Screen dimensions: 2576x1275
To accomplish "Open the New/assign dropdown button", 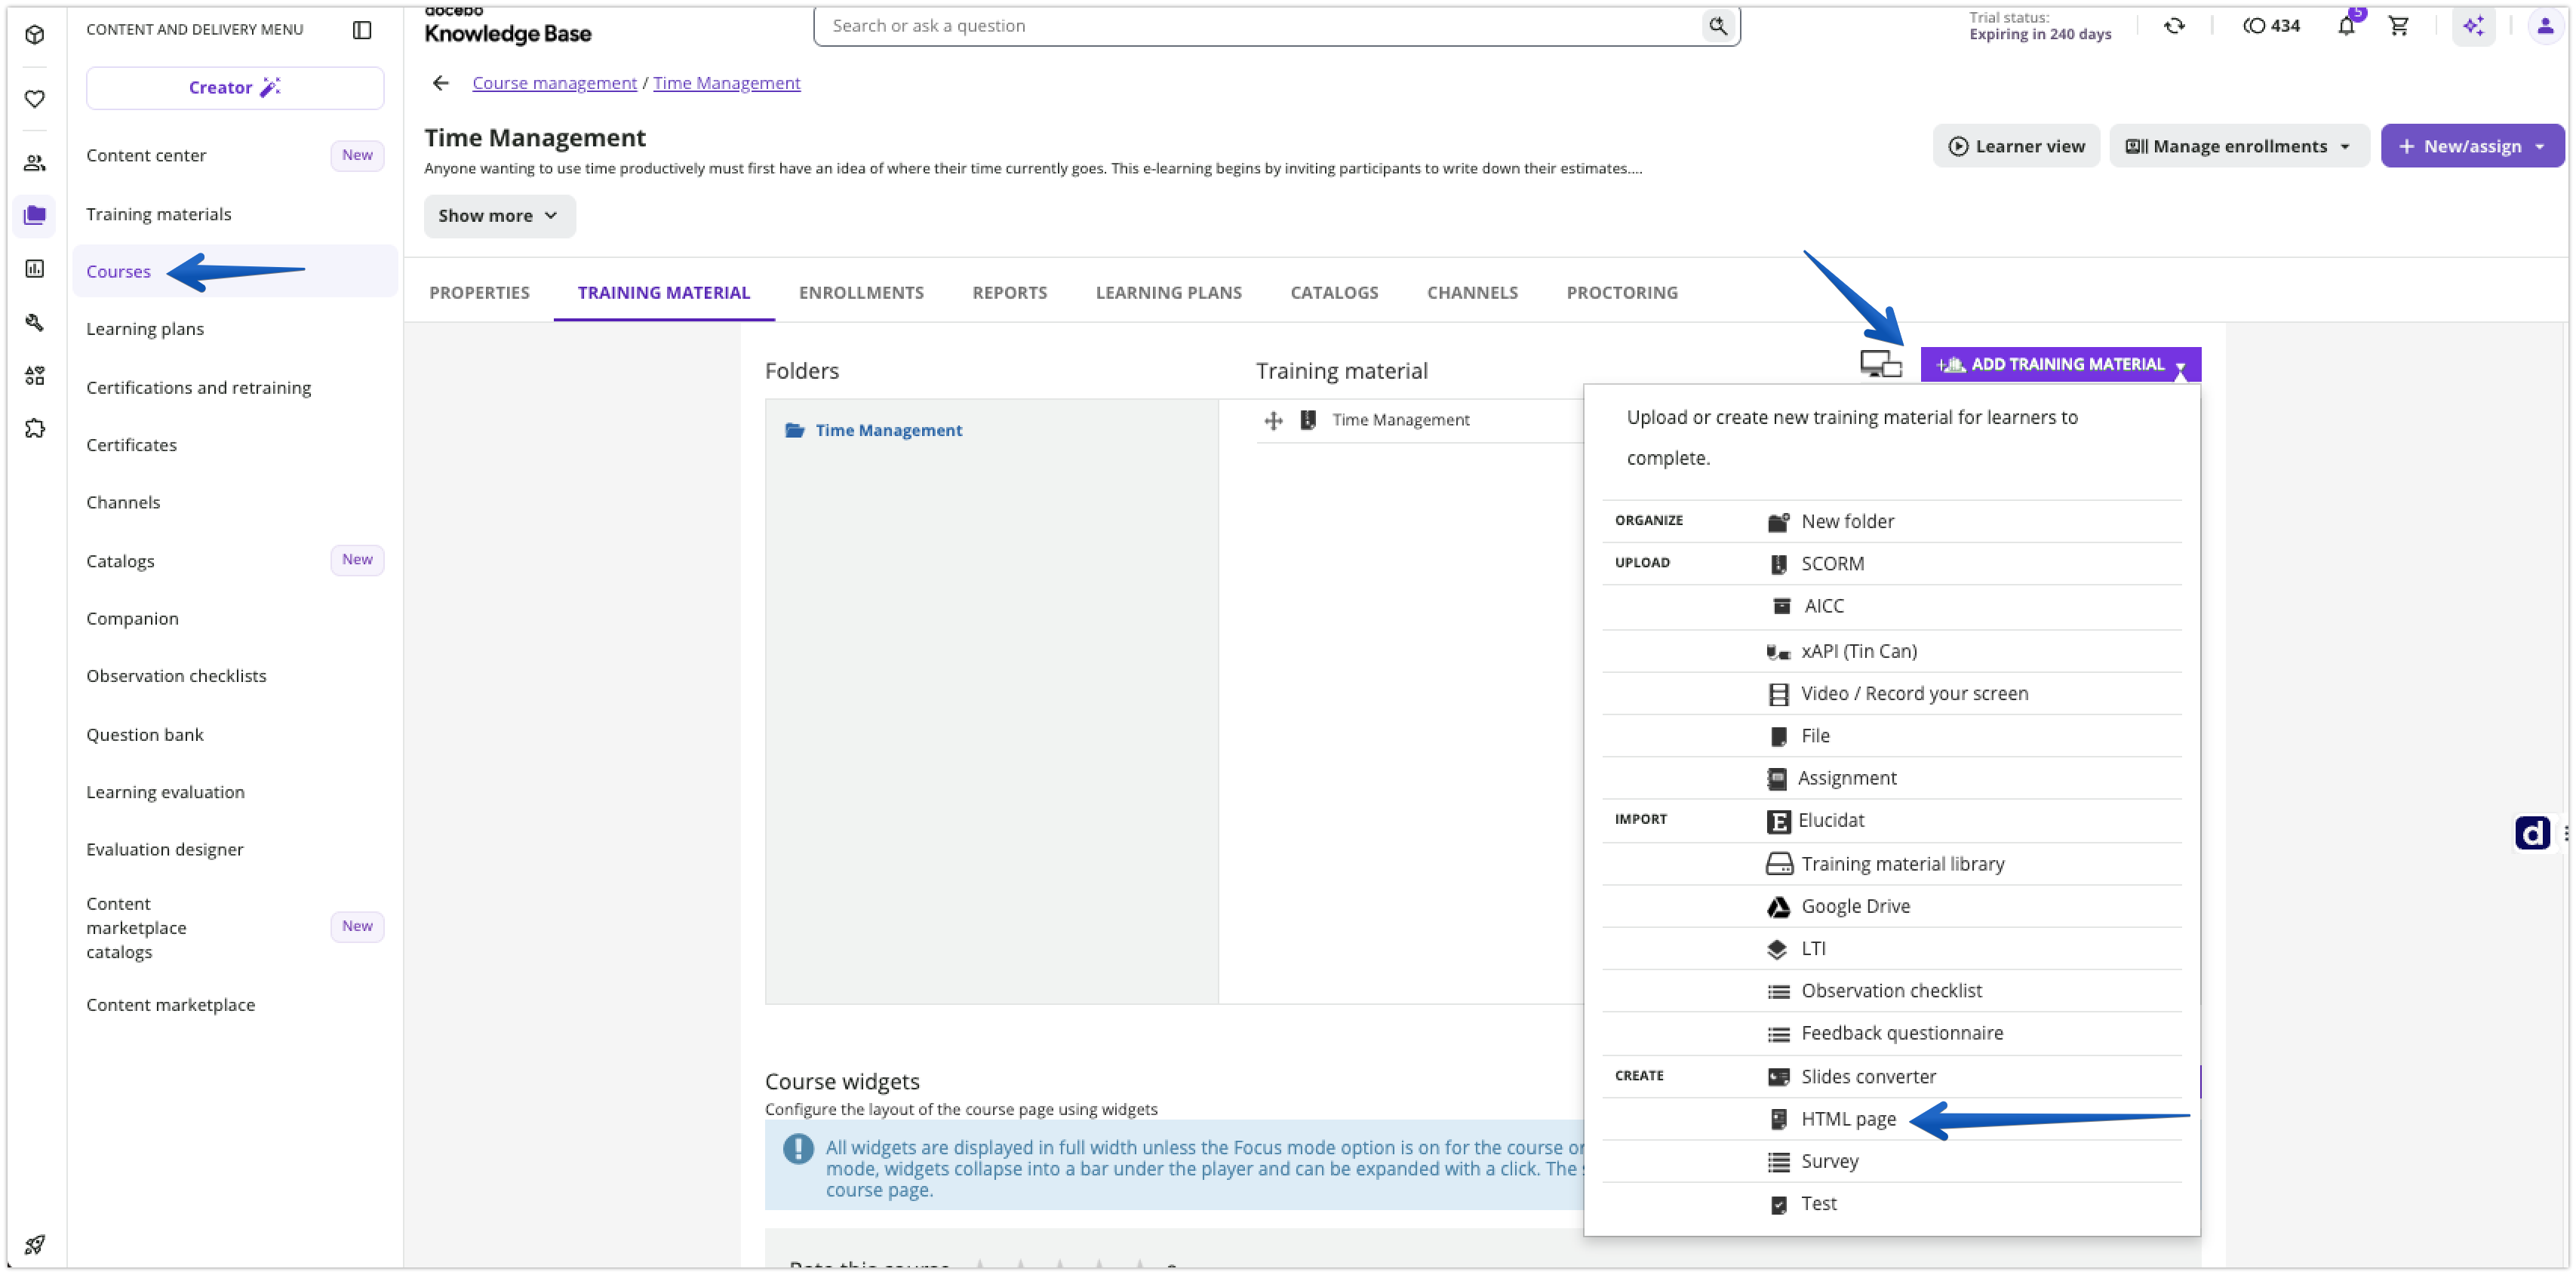I will [x=2472, y=146].
